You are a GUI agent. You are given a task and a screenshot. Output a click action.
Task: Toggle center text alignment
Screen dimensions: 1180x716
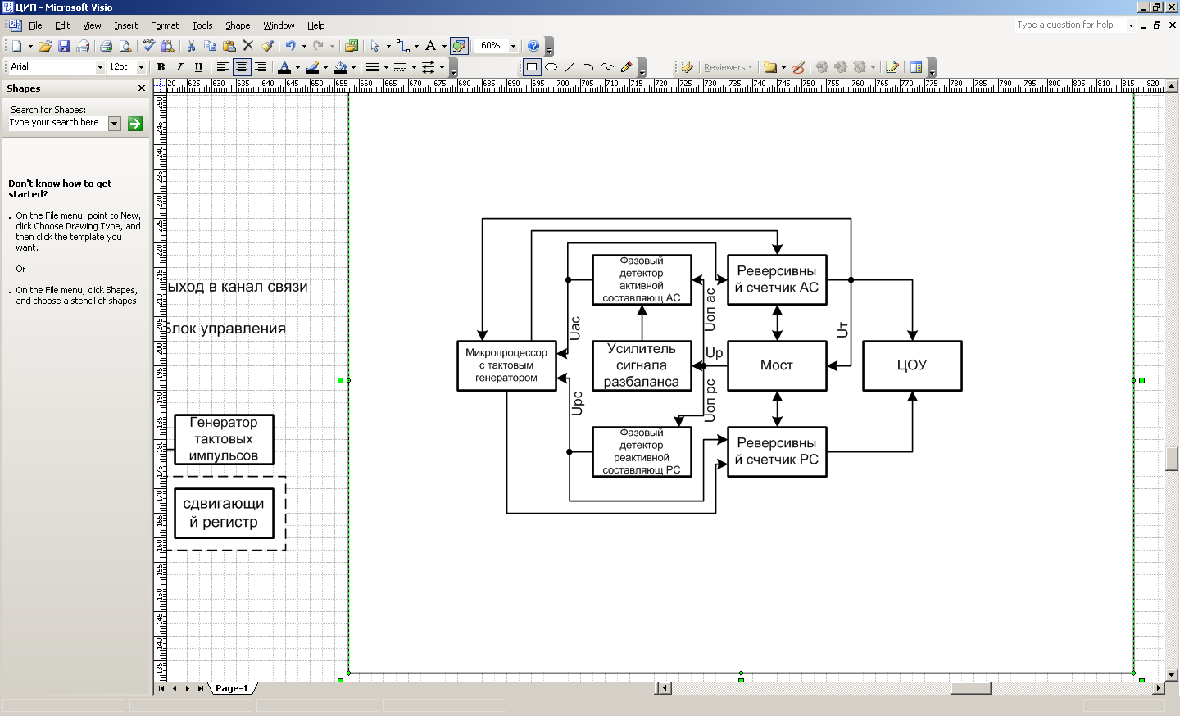[242, 67]
